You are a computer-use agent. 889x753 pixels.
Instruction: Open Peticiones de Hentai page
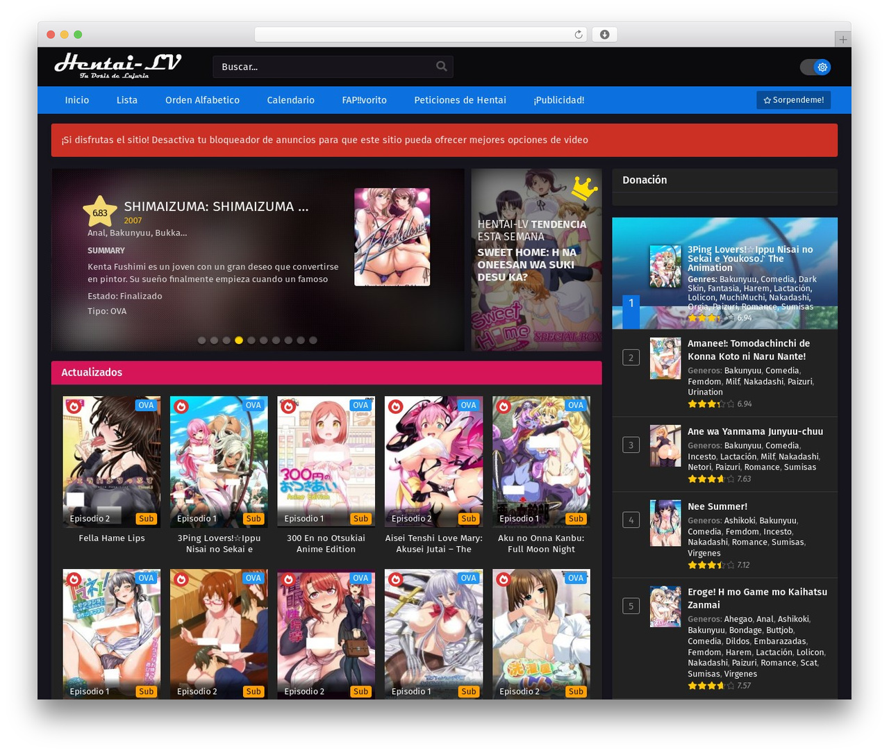point(460,100)
